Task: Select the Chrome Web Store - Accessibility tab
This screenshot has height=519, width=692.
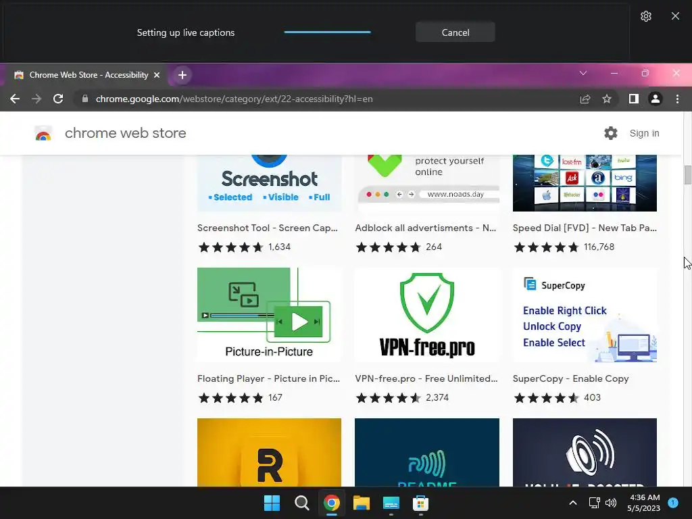Action: pos(89,75)
